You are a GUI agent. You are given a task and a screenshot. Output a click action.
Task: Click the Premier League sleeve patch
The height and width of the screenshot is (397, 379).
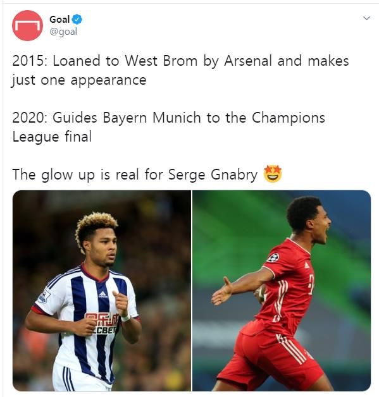point(44,296)
